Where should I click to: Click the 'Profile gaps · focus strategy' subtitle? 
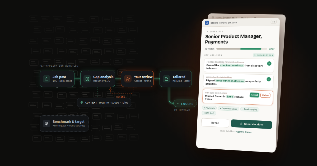69,126
